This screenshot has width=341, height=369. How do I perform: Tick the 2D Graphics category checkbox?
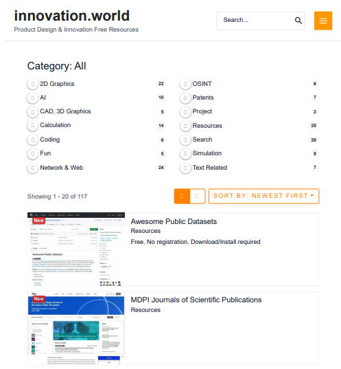[33, 84]
